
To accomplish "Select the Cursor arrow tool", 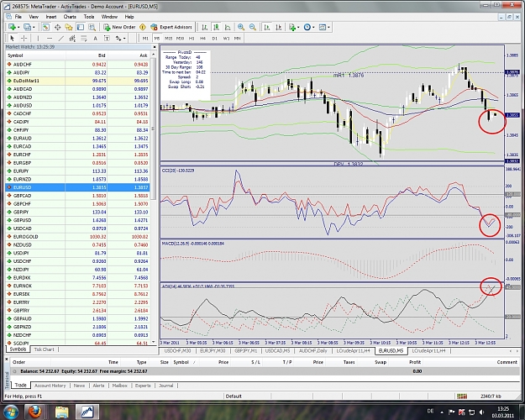I will [13, 38].
